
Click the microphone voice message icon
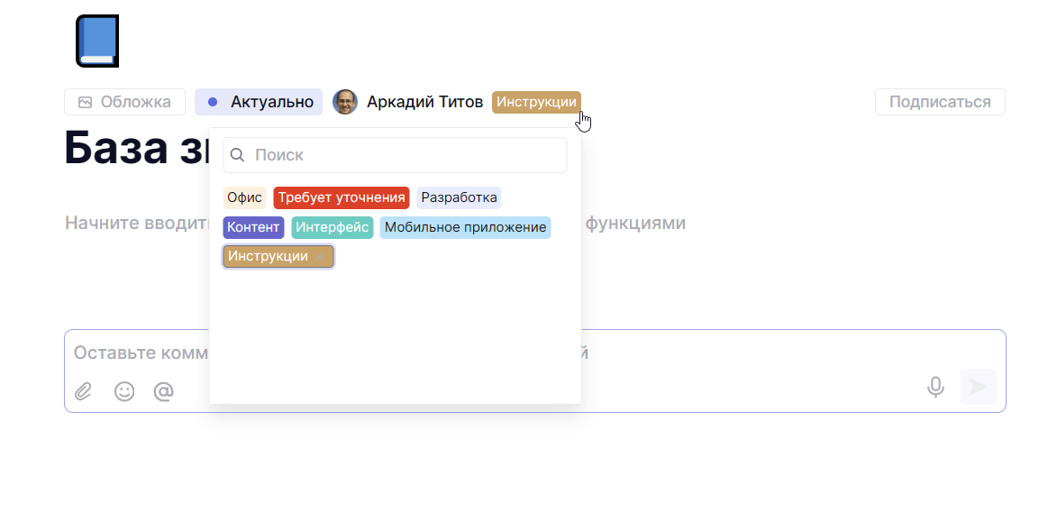click(935, 388)
